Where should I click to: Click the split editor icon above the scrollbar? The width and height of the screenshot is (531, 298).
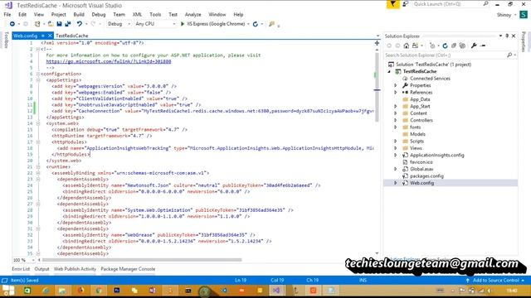pyautogui.click(x=377, y=43)
